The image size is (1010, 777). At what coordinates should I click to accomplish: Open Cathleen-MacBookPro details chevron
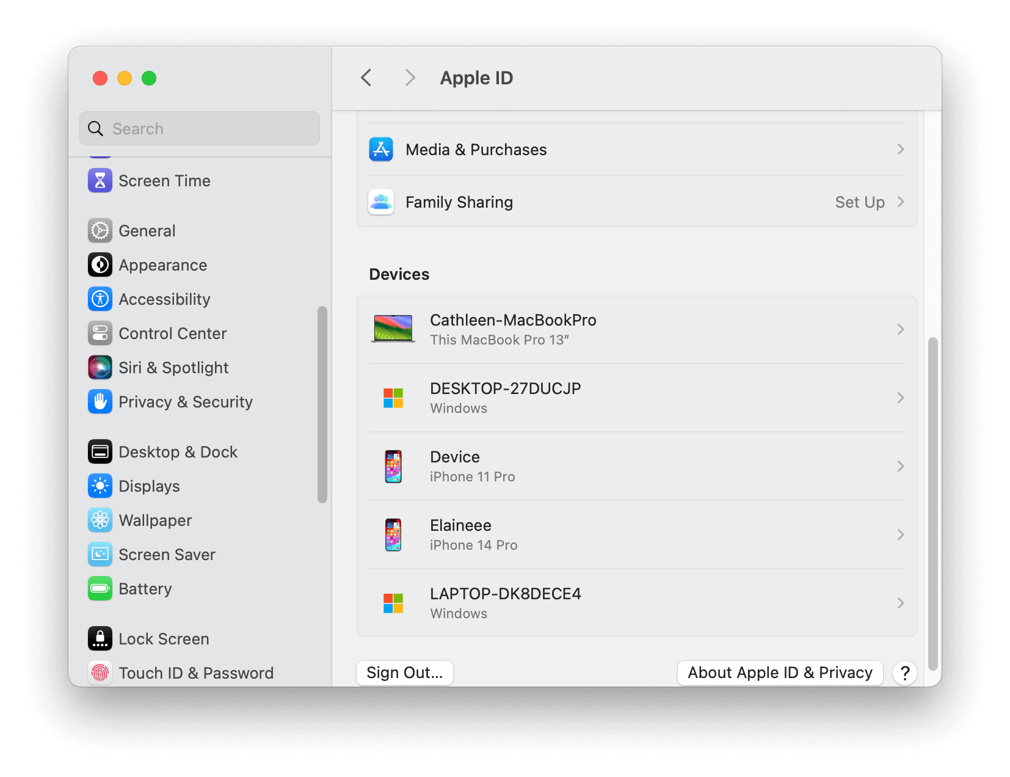coord(900,330)
